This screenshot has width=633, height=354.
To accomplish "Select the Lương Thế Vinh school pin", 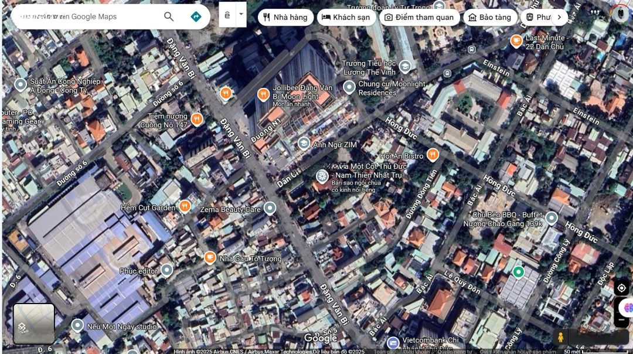I will pos(405,67).
